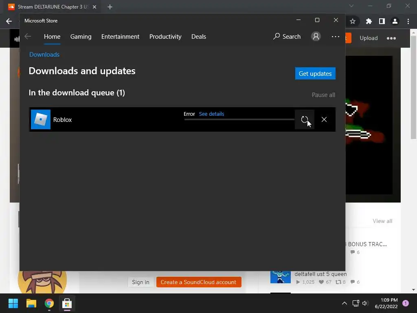Open Chrome extensions puzzle icon

[x=369, y=21]
